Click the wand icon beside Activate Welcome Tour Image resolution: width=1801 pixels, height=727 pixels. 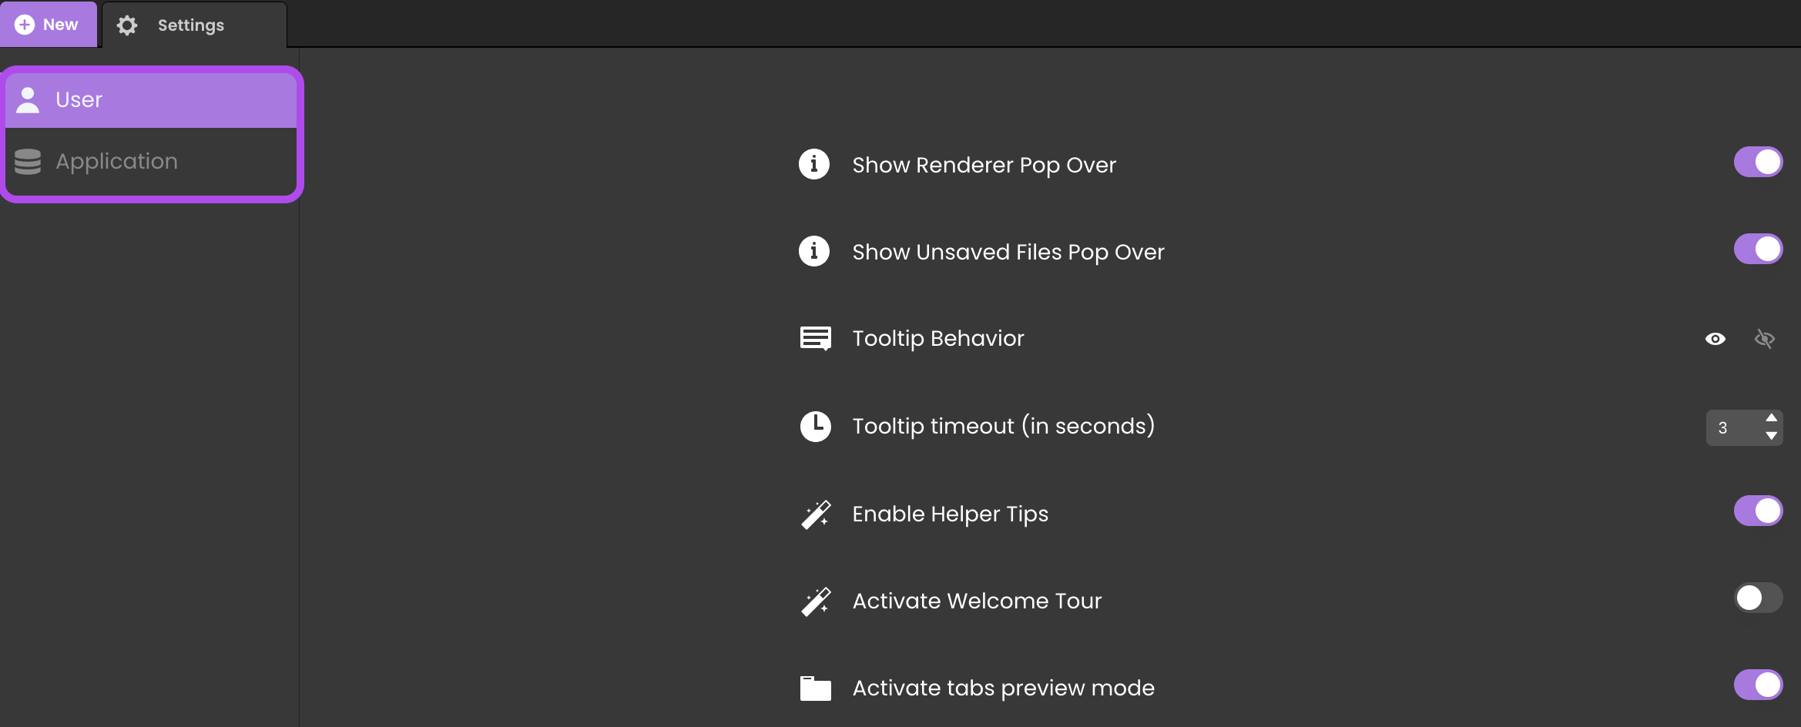click(815, 601)
